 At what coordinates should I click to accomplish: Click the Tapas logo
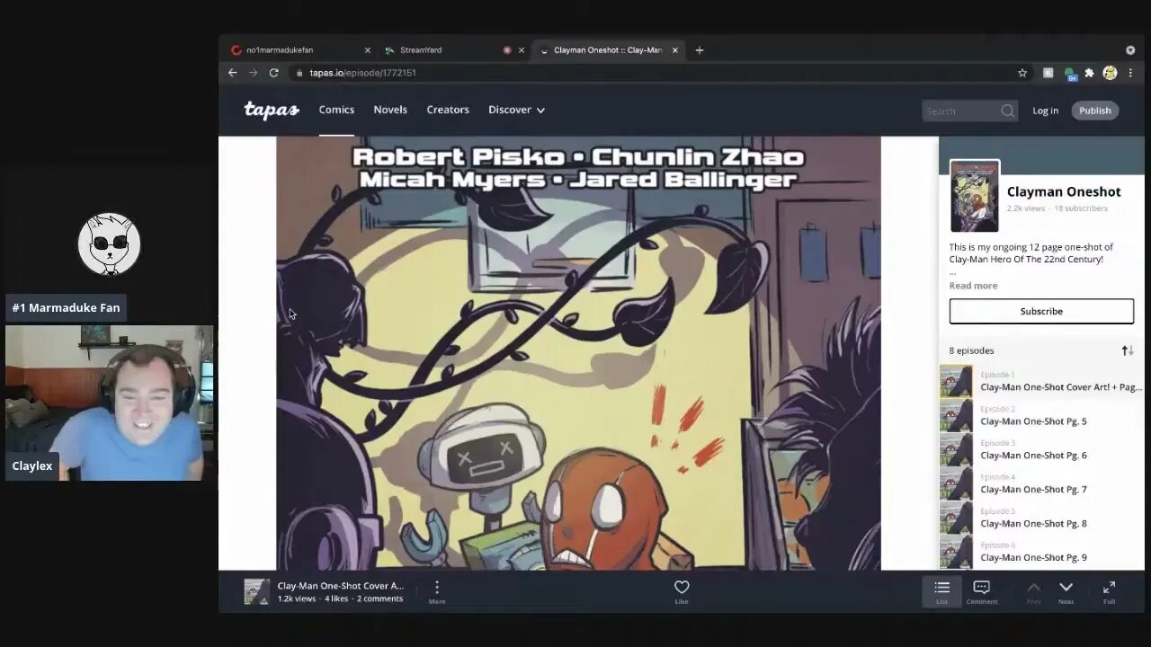[x=272, y=110]
